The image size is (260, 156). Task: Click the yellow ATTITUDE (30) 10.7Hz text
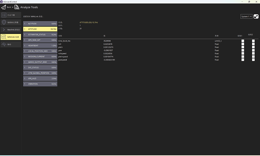coord(89,22)
